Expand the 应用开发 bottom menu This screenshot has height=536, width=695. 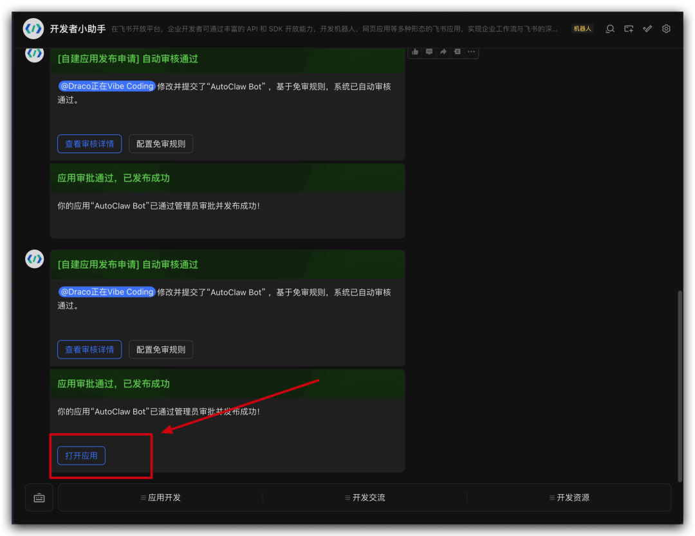click(161, 497)
